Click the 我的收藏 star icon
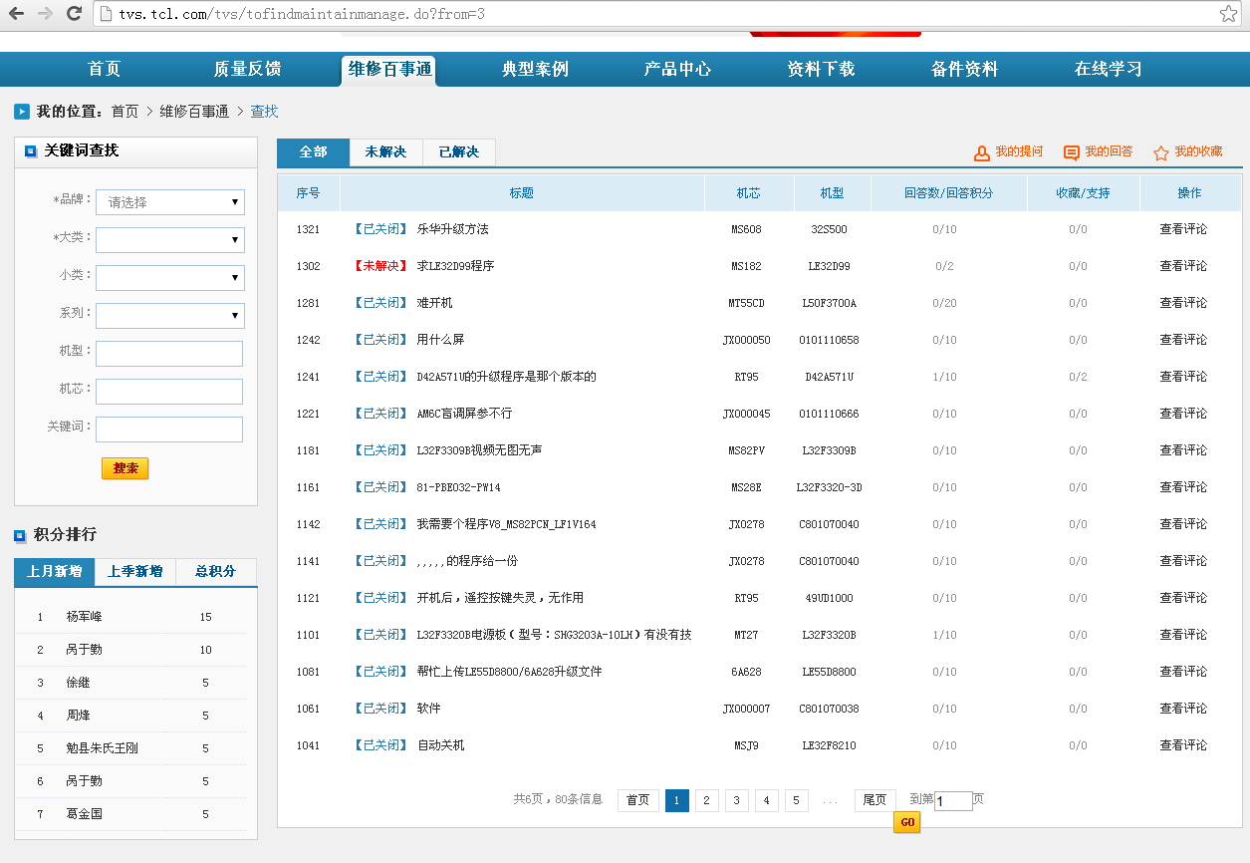Viewport: 1250px width, 863px height. pos(1160,152)
